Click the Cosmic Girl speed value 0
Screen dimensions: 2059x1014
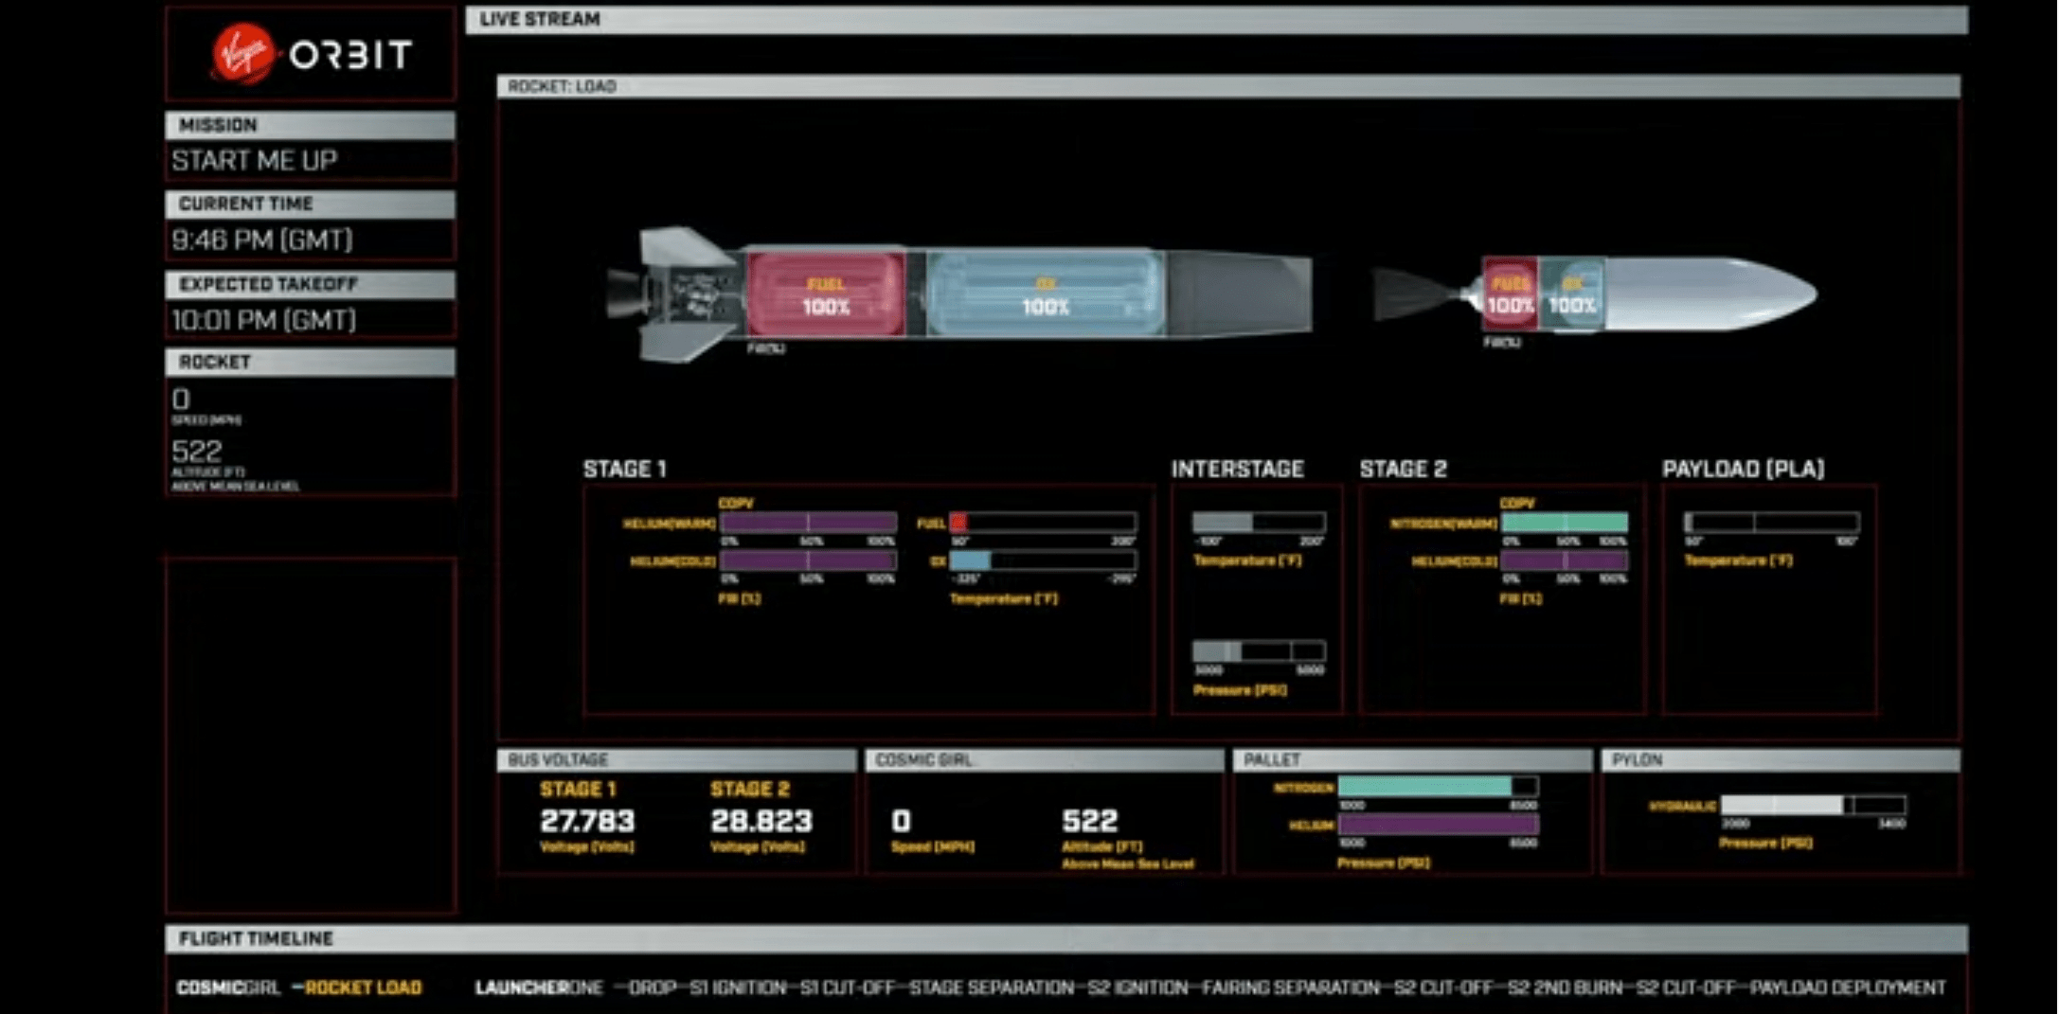click(901, 821)
